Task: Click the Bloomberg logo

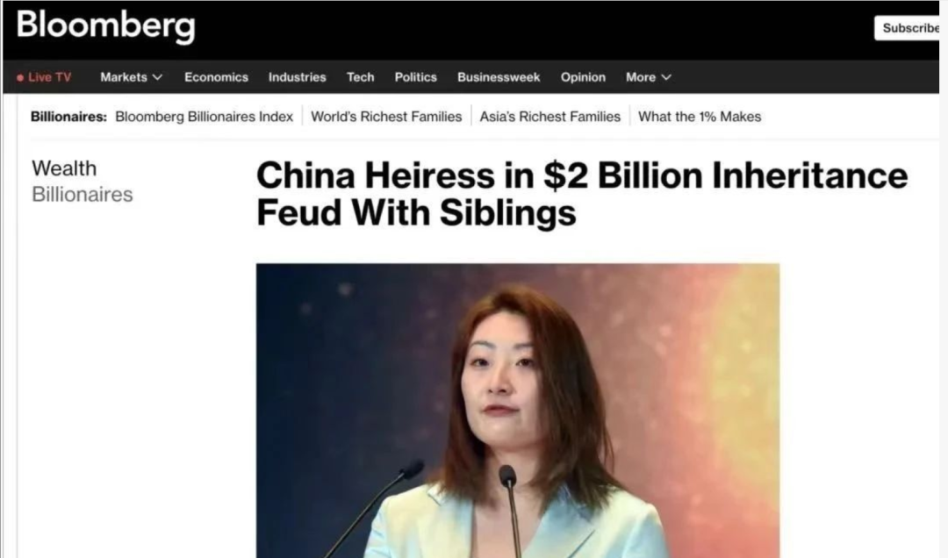Action: [106, 26]
